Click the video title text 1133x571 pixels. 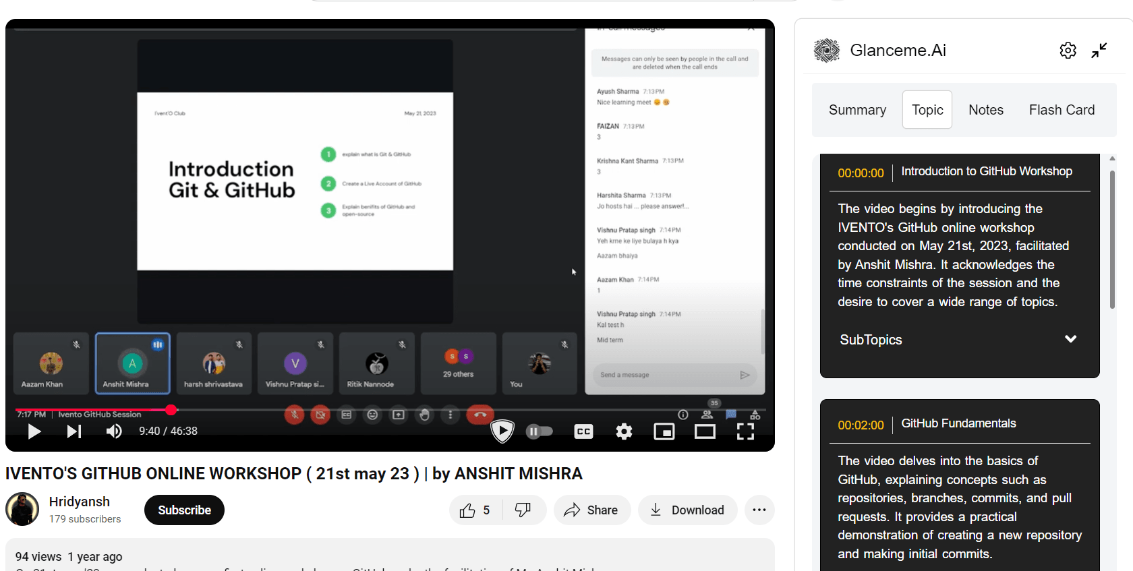click(293, 474)
